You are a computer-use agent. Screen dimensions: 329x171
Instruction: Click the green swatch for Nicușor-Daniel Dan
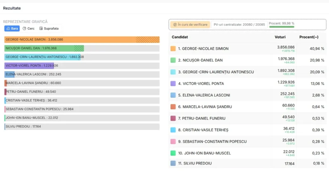[173, 60]
